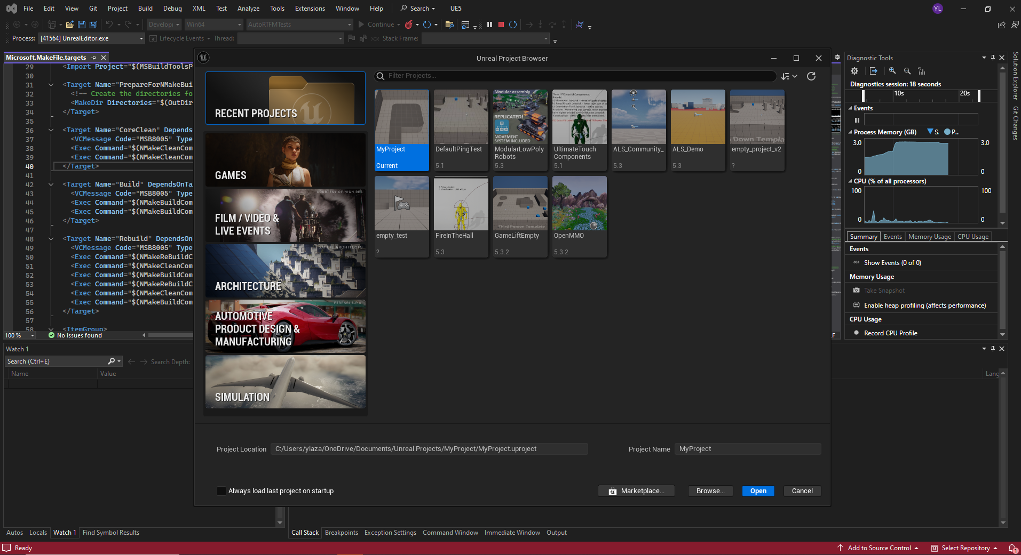1021x555 pixels.
Task: Toggle Always load last project on startup
Action: pyautogui.click(x=221, y=491)
